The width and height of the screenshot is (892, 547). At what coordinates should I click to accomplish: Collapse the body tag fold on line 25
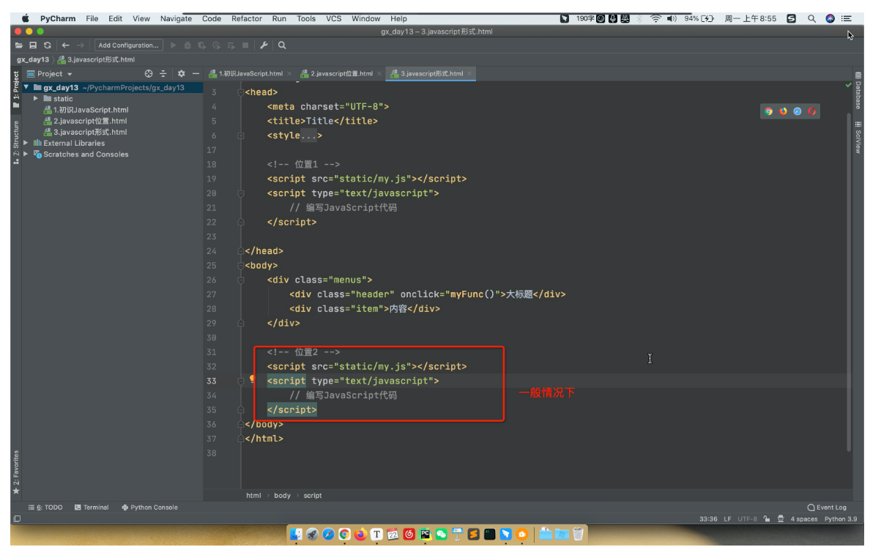tap(240, 266)
